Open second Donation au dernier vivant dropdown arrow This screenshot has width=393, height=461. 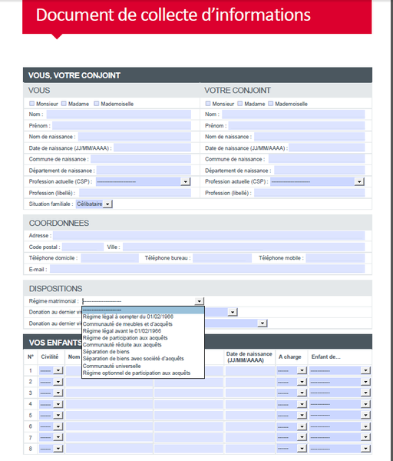tap(262, 323)
